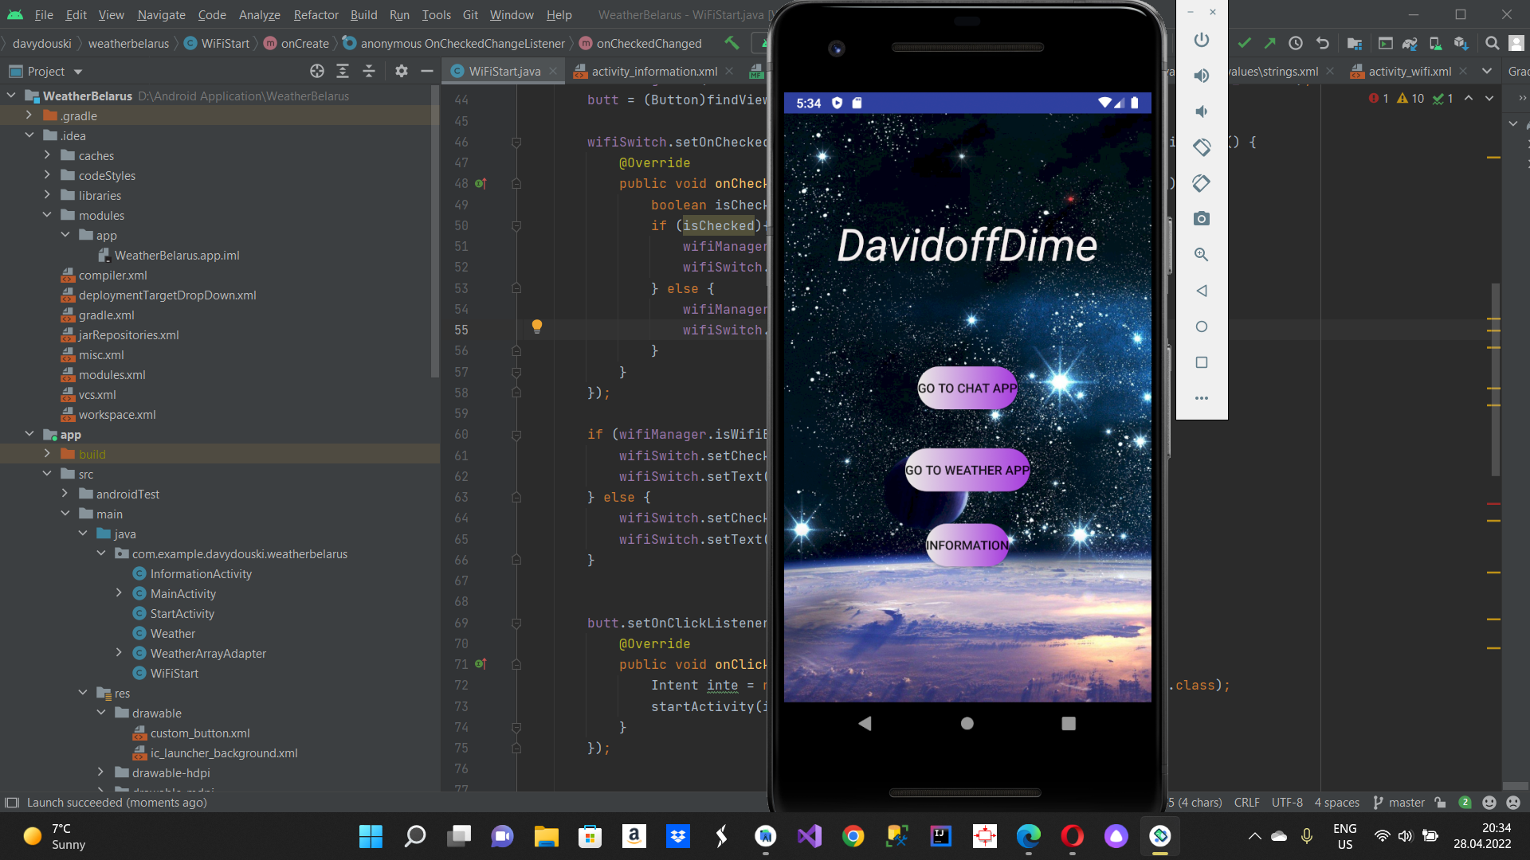
Task: Expand the drawable-hdpi folder
Action: click(100, 772)
